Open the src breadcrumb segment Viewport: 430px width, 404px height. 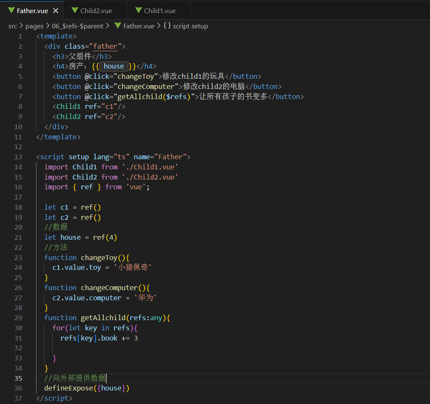[x=13, y=26]
